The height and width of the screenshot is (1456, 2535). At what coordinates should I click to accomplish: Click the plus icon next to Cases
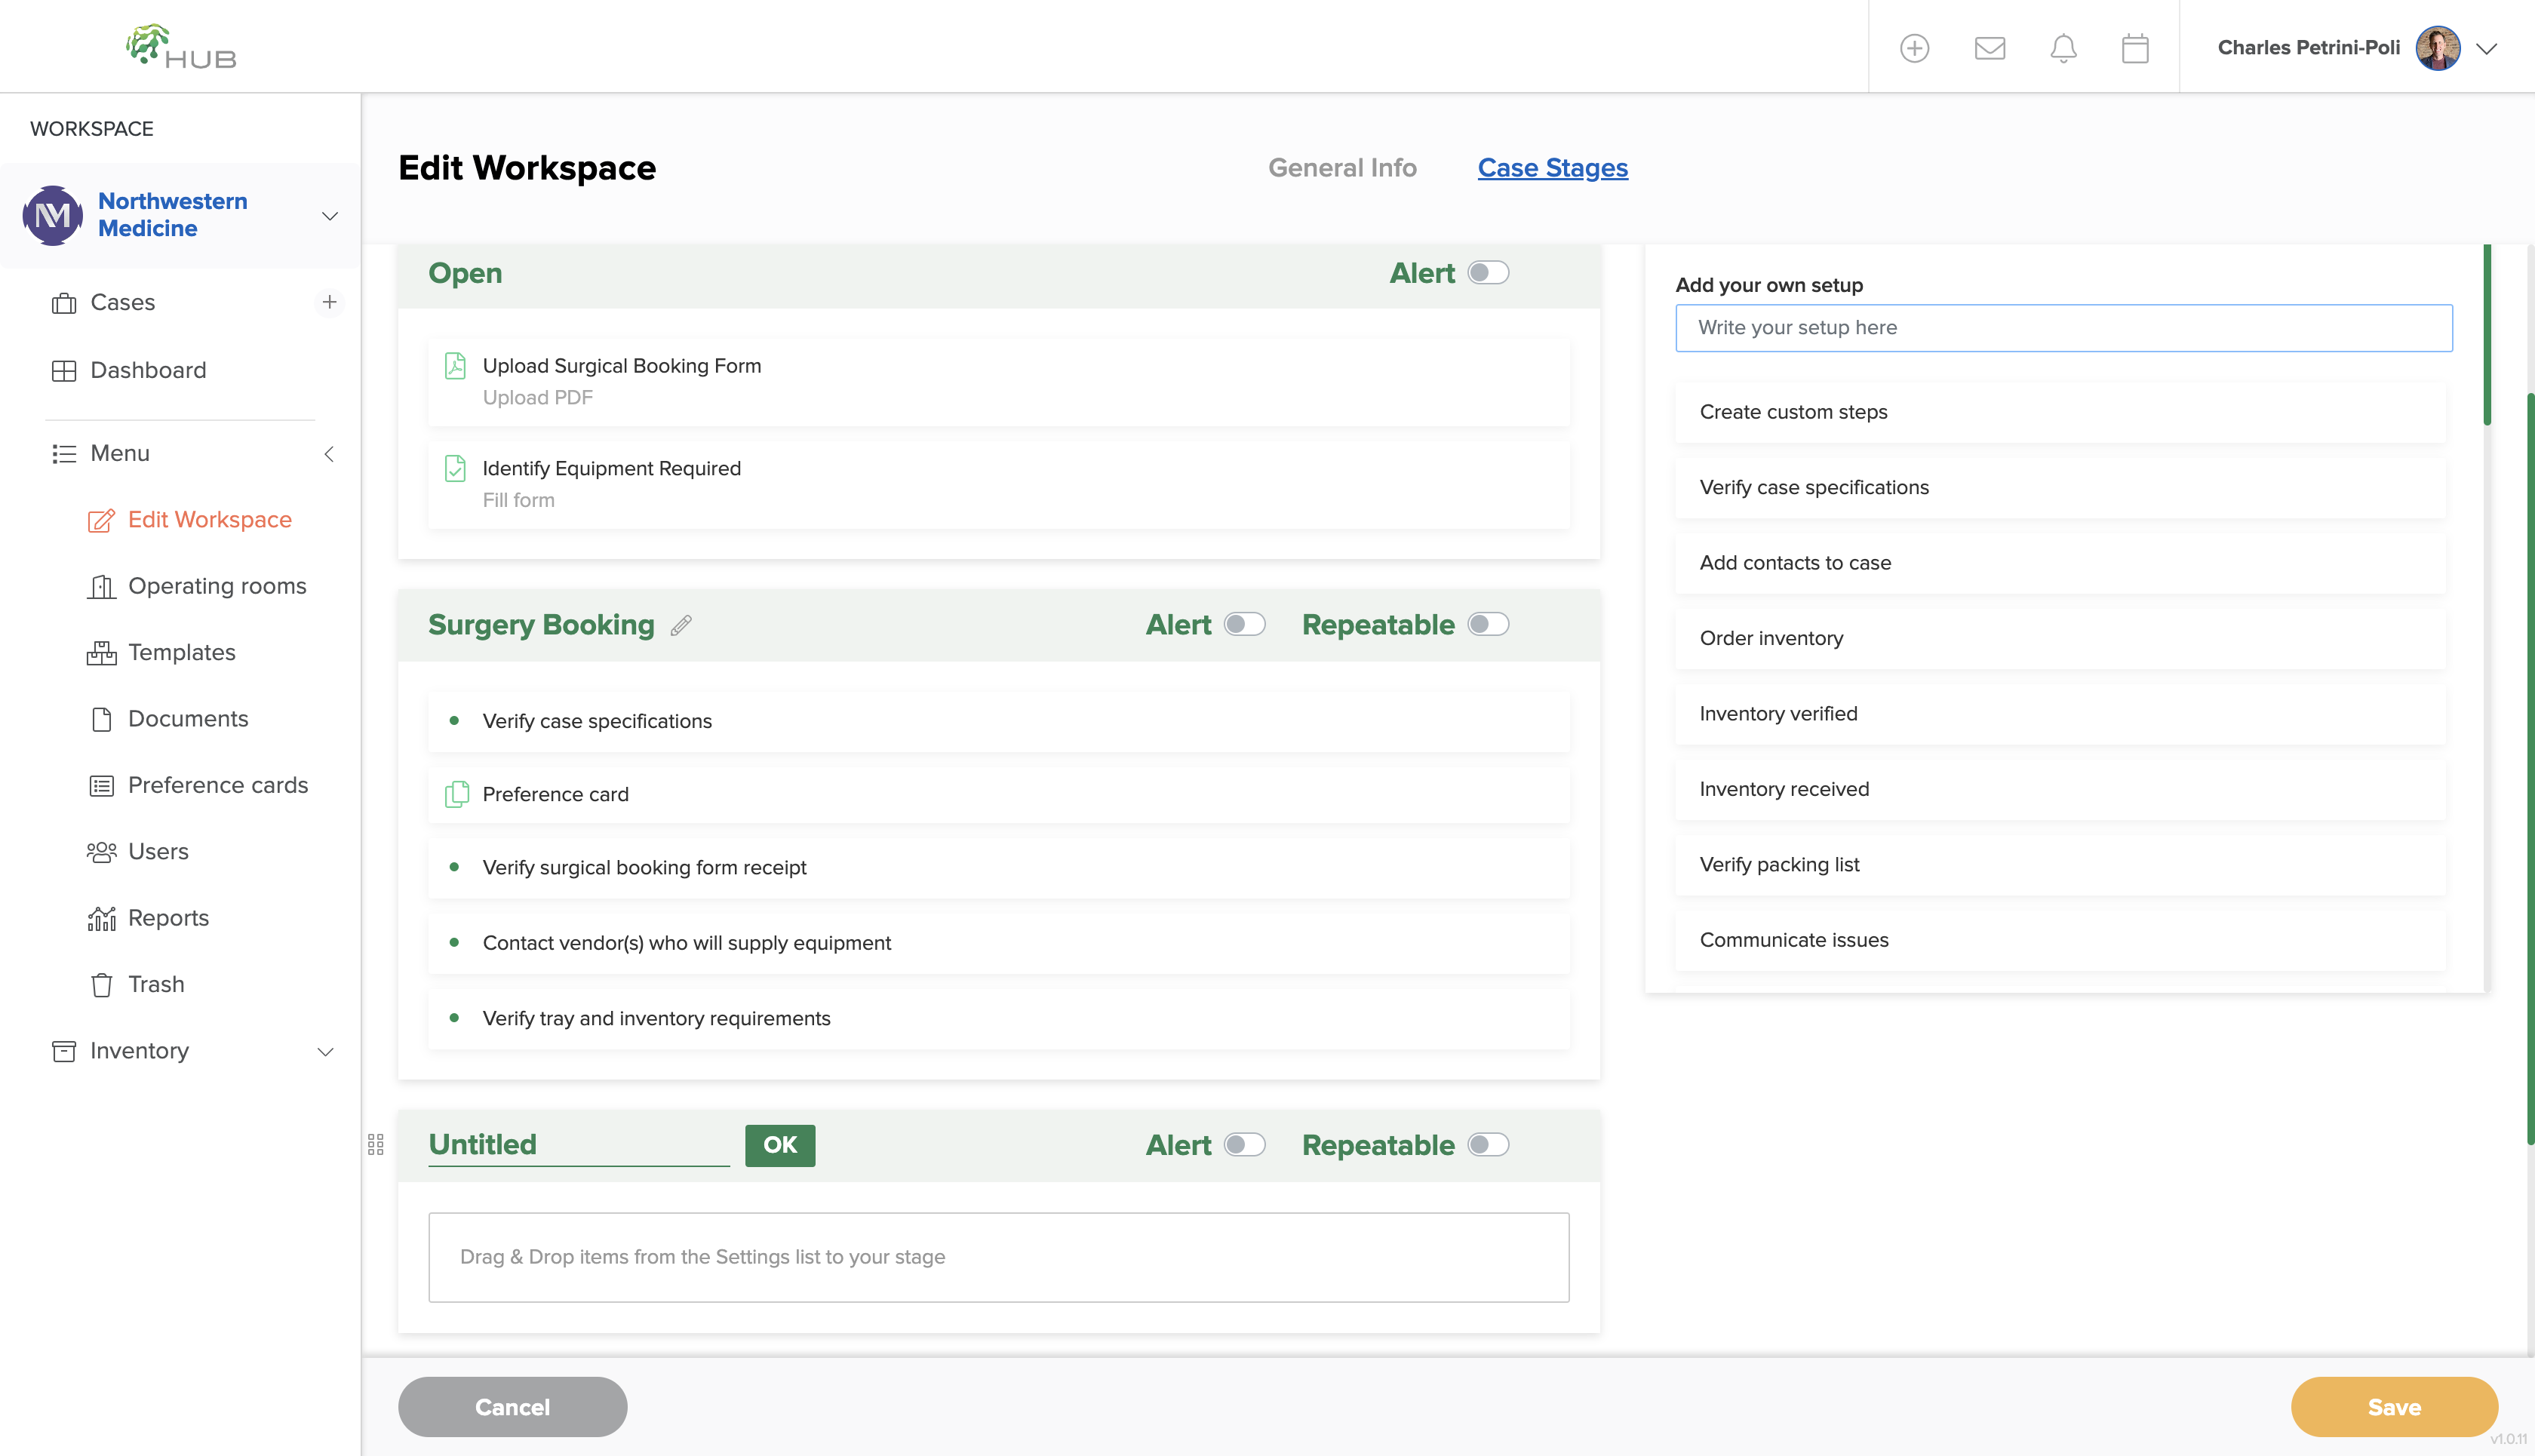point(329,302)
